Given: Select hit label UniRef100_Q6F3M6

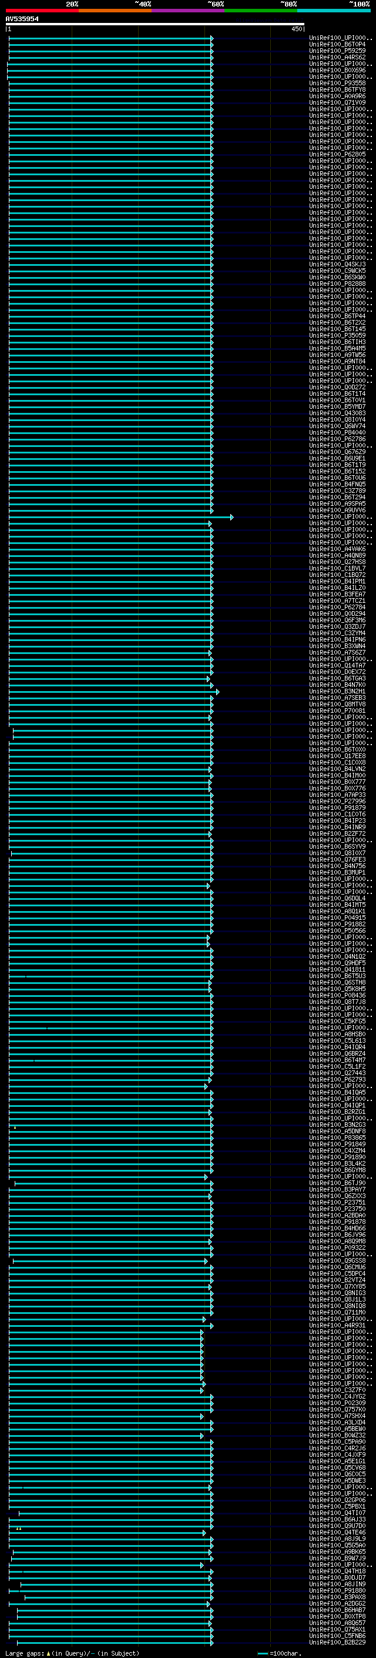Looking at the screenshot, I should coord(337,620).
